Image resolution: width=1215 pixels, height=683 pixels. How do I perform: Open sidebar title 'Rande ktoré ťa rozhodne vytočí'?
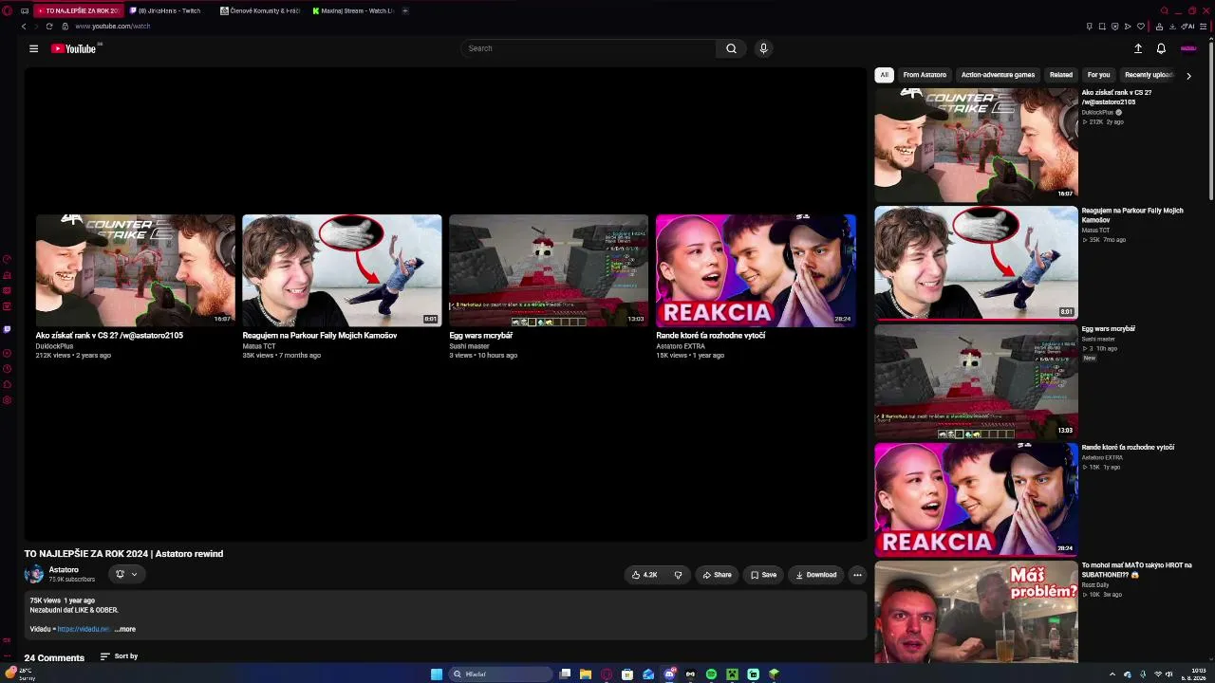click(x=1128, y=448)
